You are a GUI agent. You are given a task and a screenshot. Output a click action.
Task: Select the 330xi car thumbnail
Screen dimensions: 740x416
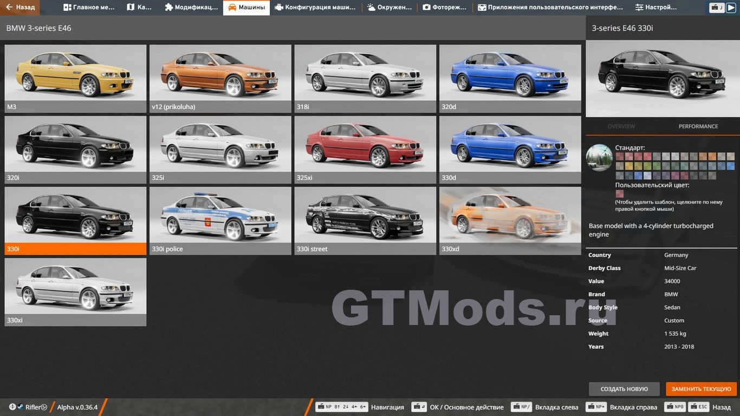75,292
